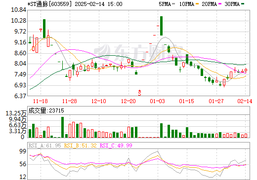
Task: Click the orange 10PMA legend swatch
Action: tap(197, 4)
